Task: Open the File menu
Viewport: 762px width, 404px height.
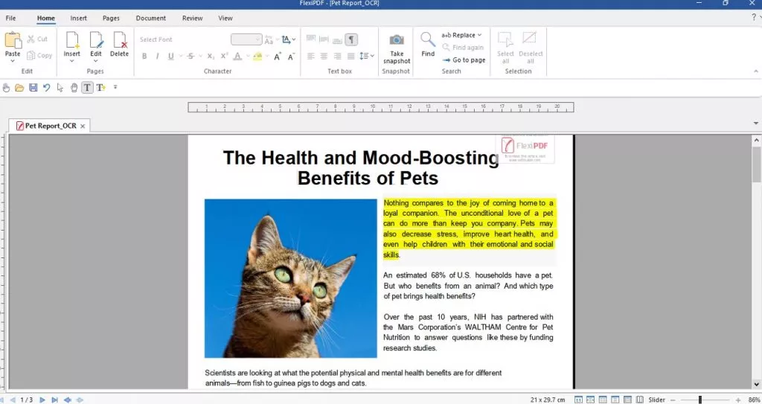Action: point(10,18)
